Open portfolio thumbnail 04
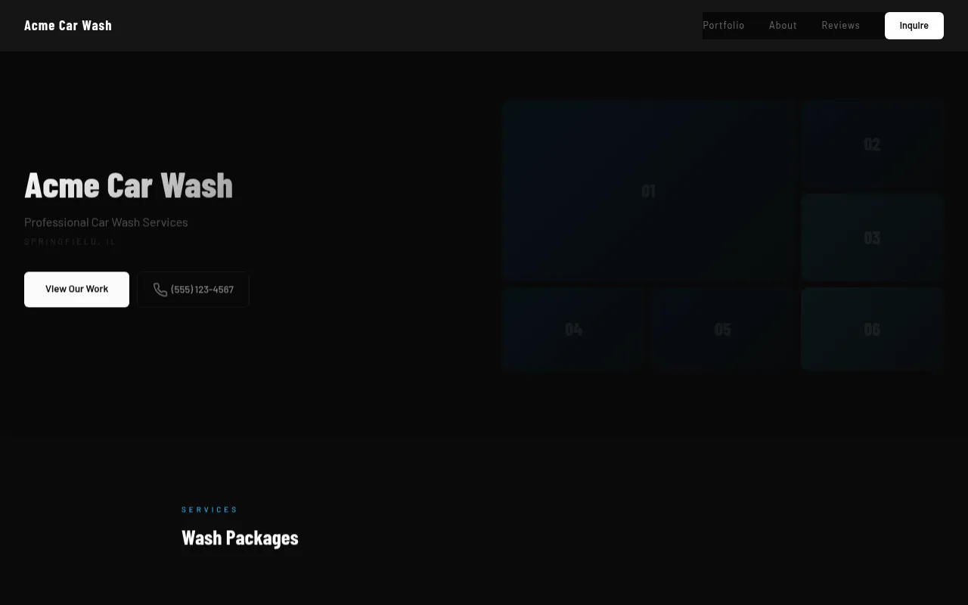The image size is (968, 605). (x=572, y=329)
